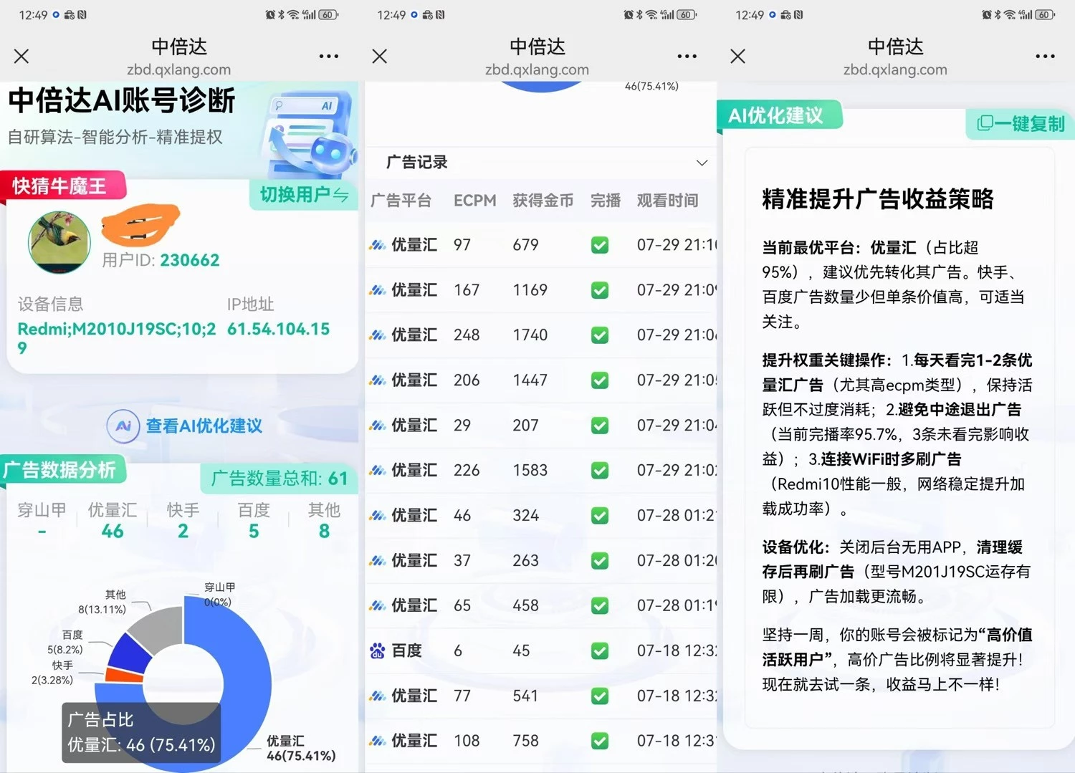This screenshot has height=773, width=1075.
Task: Toggle the checkmark in the 248 ECPM row
Action: (600, 335)
